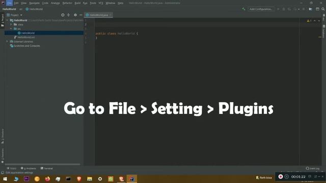The width and height of the screenshot is (326, 183).
Task: Open the Favorites side tool window tab
Action: [2, 156]
